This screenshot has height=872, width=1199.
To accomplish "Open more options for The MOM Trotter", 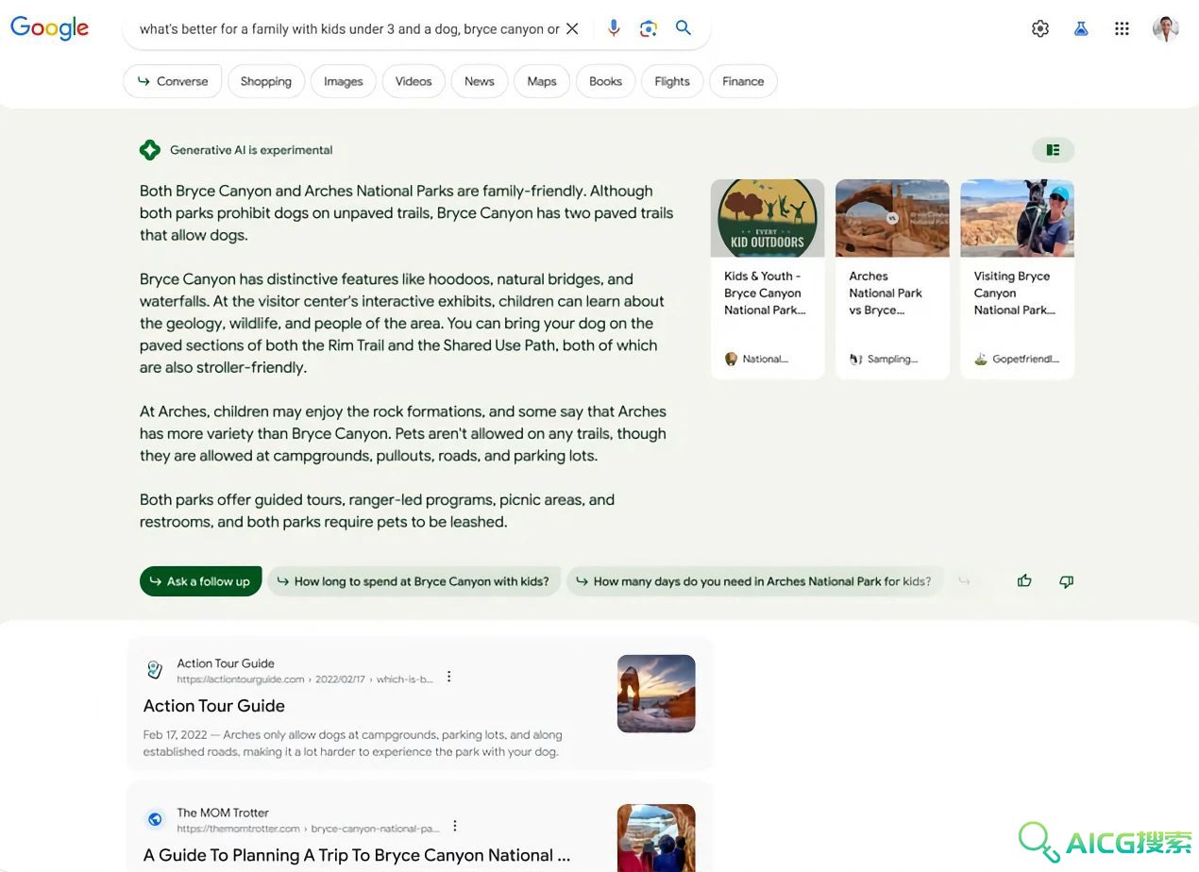I will pyautogui.click(x=455, y=826).
